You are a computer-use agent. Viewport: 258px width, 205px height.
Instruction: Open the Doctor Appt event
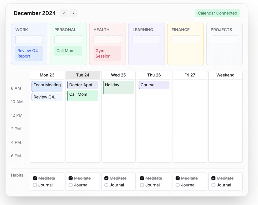click(x=83, y=85)
